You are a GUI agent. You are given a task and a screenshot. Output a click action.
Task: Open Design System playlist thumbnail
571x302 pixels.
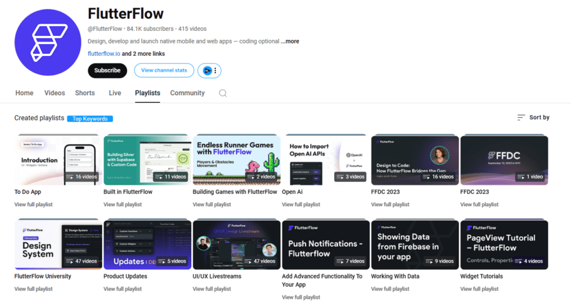pos(58,245)
